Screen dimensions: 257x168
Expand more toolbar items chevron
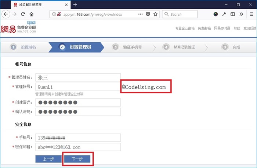[241, 14]
